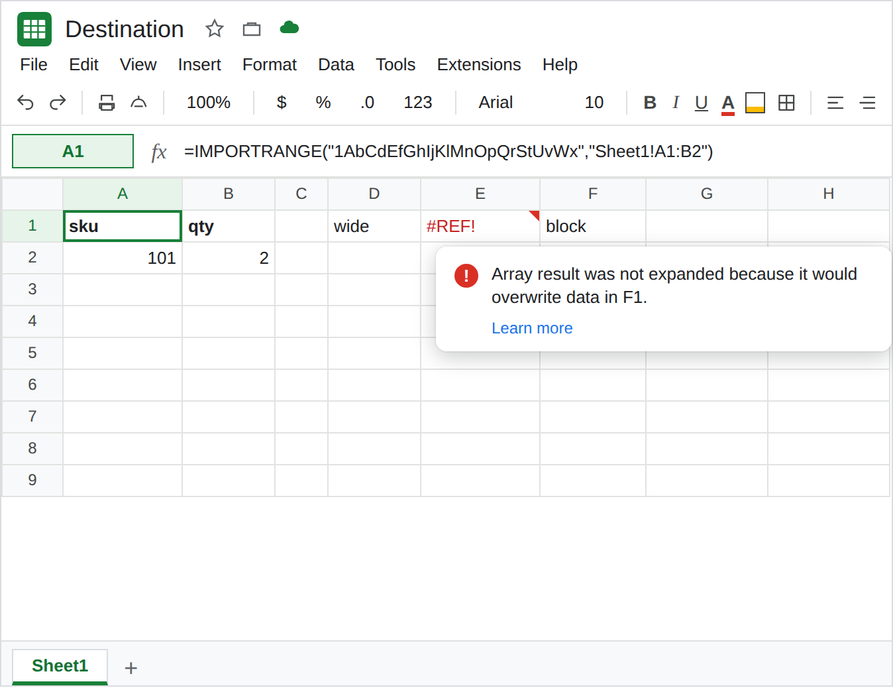Viewport: 893px width, 692px height.
Task: Toggle Bold formatting
Action: [x=650, y=102]
